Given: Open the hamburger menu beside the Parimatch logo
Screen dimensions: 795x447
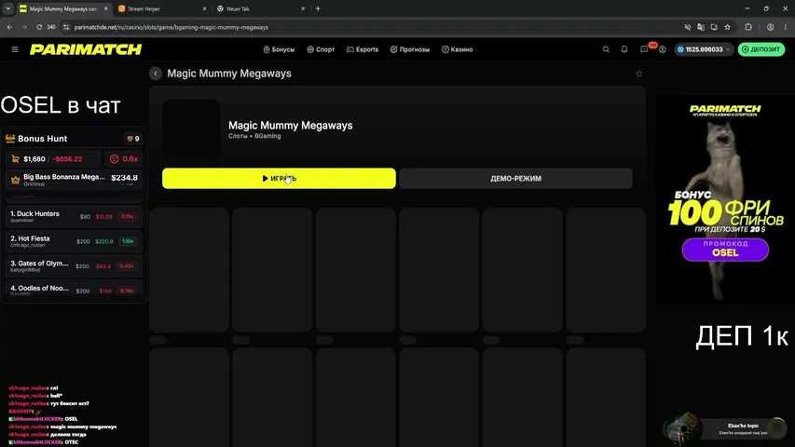Looking at the screenshot, I should (15, 49).
